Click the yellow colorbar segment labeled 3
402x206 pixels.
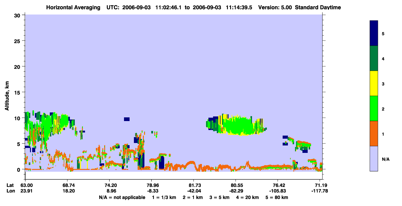point(374,83)
